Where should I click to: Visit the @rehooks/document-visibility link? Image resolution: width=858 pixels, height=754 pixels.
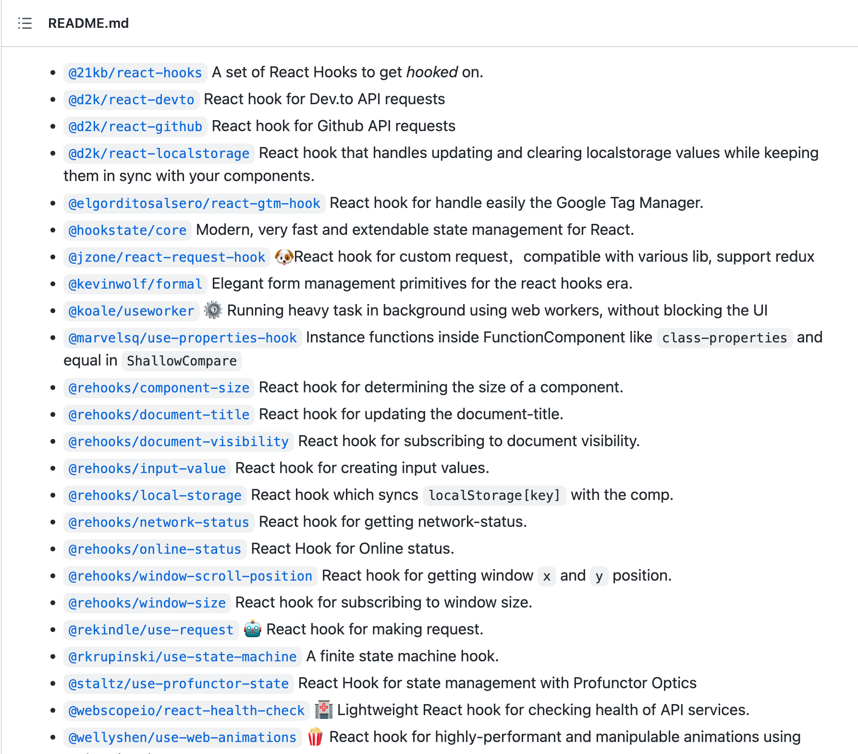178,441
